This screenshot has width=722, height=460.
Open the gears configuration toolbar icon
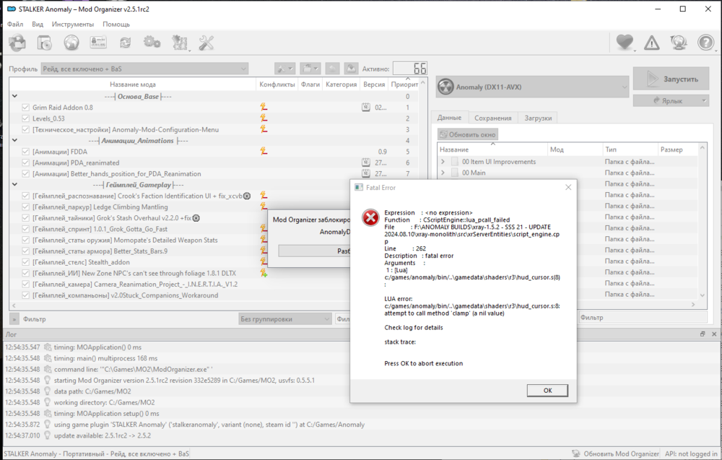coord(152,43)
